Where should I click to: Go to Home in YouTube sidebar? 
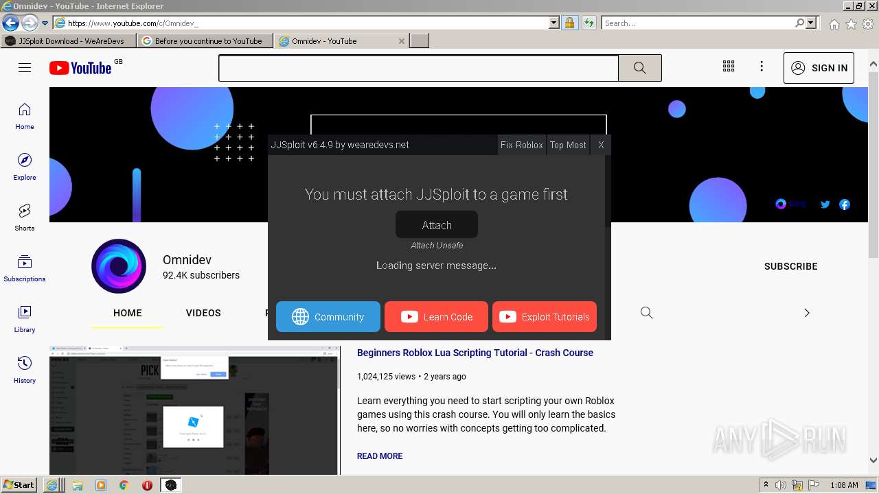25,117
